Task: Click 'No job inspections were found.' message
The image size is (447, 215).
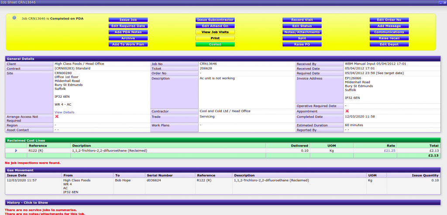Action: 33,163
